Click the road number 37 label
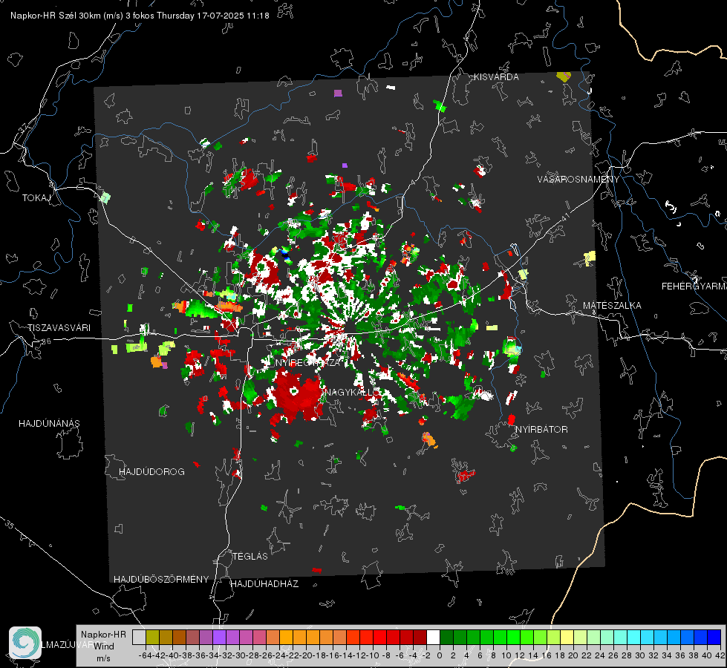Image resolution: width=727 pixels, height=668 pixels. pos(23,128)
